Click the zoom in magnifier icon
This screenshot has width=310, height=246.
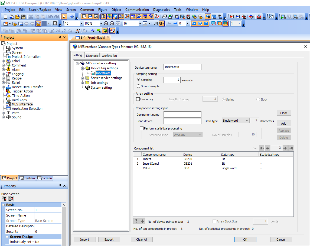[106, 24]
